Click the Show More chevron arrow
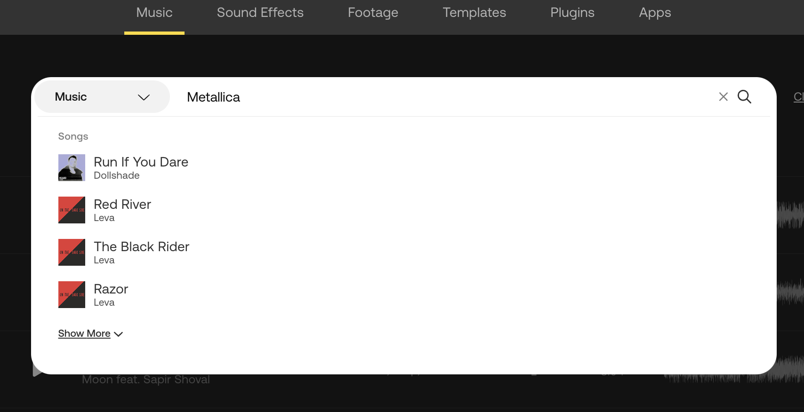Viewport: 804px width, 412px height. (x=119, y=334)
